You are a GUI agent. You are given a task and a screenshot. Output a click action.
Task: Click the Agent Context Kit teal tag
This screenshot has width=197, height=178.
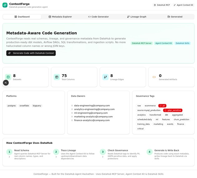click(x=164, y=43)
